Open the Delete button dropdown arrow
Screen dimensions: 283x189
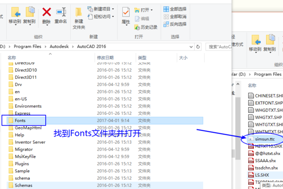tap(47, 26)
